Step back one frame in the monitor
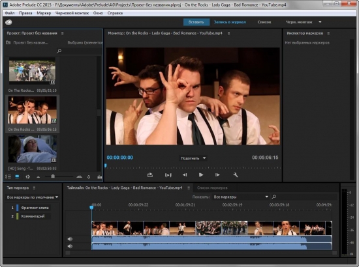 tap(185, 175)
